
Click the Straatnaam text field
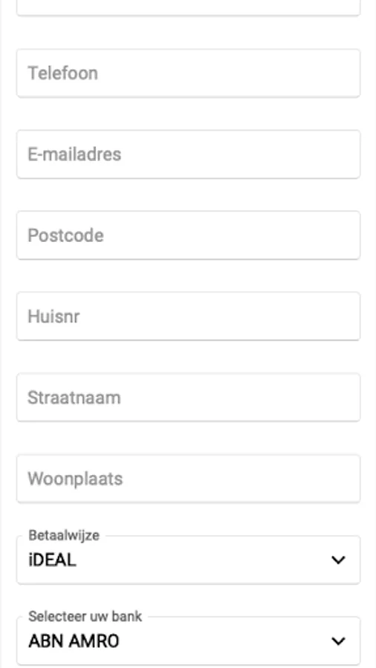click(x=189, y=398)
